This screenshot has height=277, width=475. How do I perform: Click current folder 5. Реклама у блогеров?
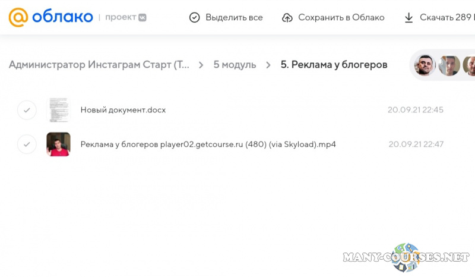[334, 65]
